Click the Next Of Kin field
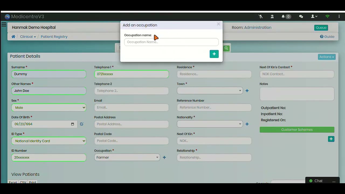 click(x=214, y=141)
